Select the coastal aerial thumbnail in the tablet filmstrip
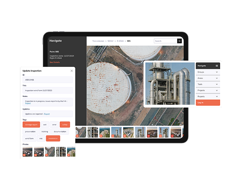This screenshot has width=237, height=186. pyautogui.click(x=105, y=132)
